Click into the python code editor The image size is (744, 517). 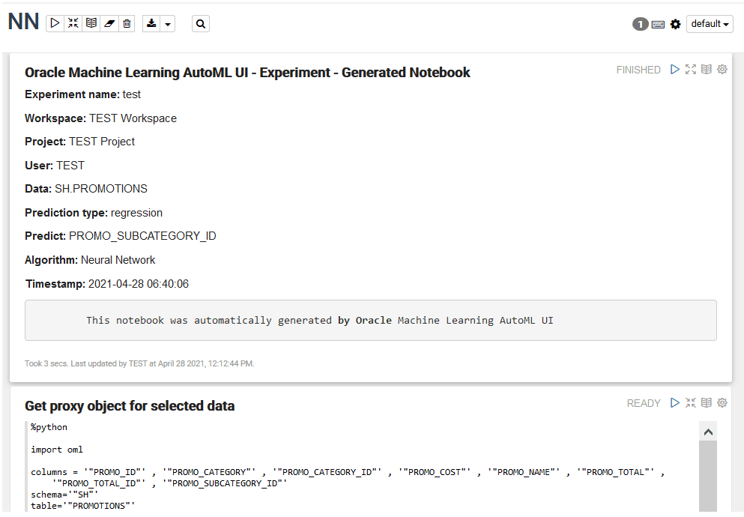(360, 466)
